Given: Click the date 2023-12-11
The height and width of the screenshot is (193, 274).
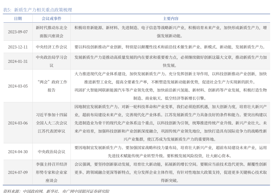Looking at the screenshot, I should pyautogui.click(x=18, y=47).
